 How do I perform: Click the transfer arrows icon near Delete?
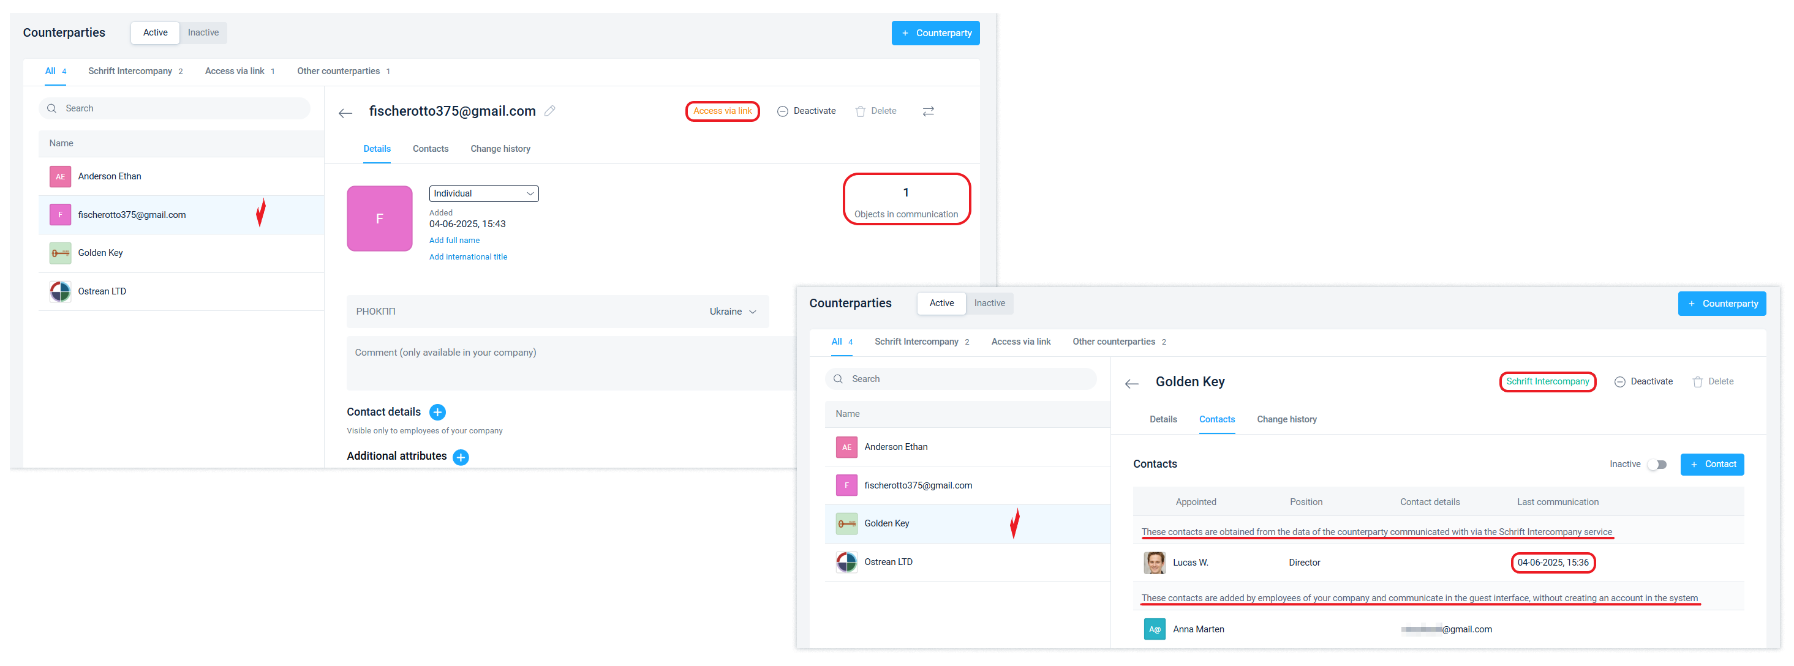[x=928, y=111]
